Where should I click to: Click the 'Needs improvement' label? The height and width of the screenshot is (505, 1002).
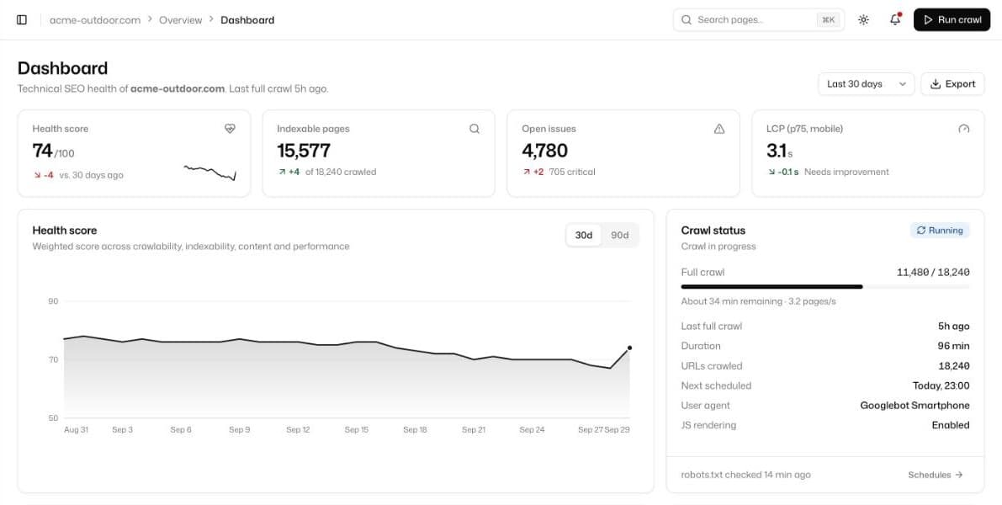[x=846, y=172]
